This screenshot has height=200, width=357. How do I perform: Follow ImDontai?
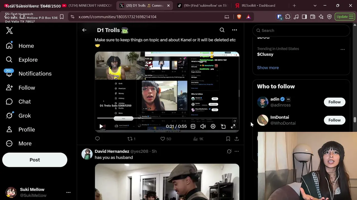coord(334,120)
